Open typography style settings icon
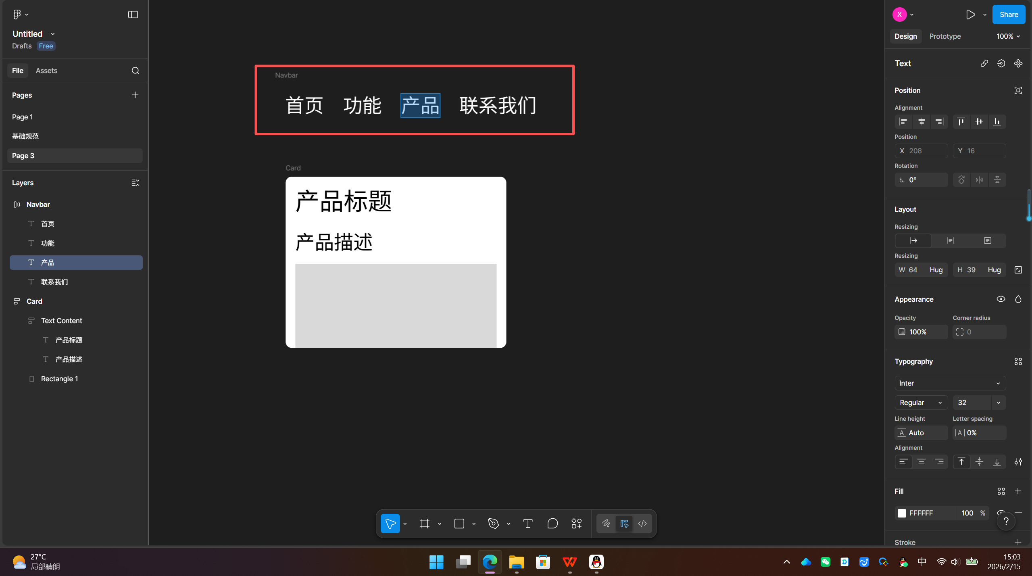This screenshot has width=1032, height=576. 1018,361
